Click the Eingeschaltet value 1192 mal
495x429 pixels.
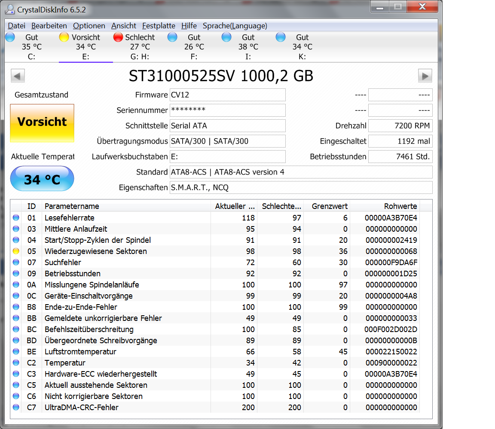[x=400, y=141]
